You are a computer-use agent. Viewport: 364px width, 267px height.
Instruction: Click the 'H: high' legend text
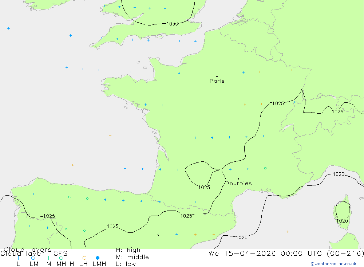click(x=128, y=250)
